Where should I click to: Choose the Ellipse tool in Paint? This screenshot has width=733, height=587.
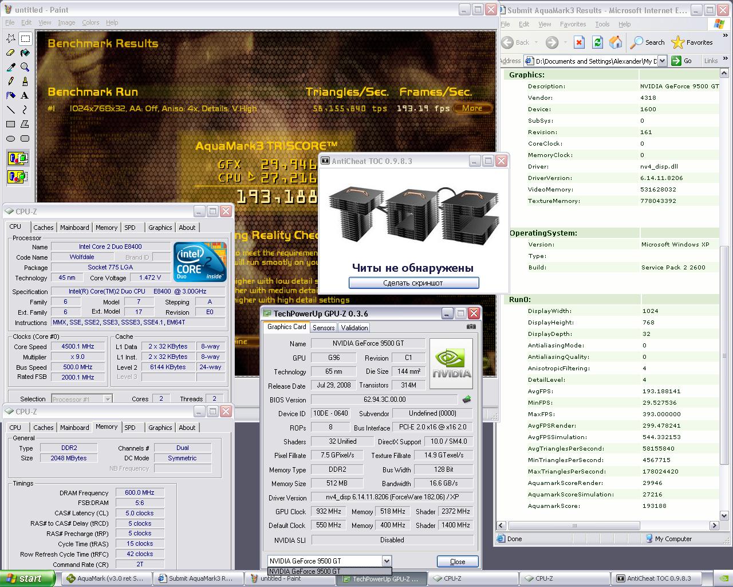point(11,138)
